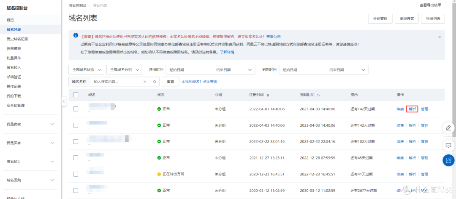Dismiss the important notice banner

[x=440, y=37]
